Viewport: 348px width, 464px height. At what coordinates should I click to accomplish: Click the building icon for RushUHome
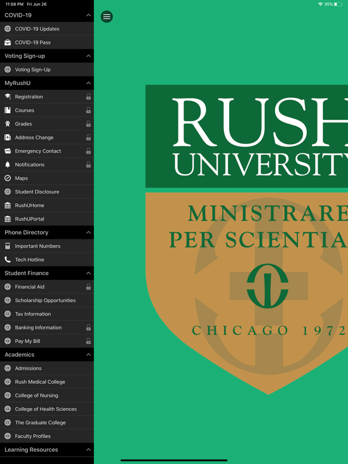click(x=7, y=205)
